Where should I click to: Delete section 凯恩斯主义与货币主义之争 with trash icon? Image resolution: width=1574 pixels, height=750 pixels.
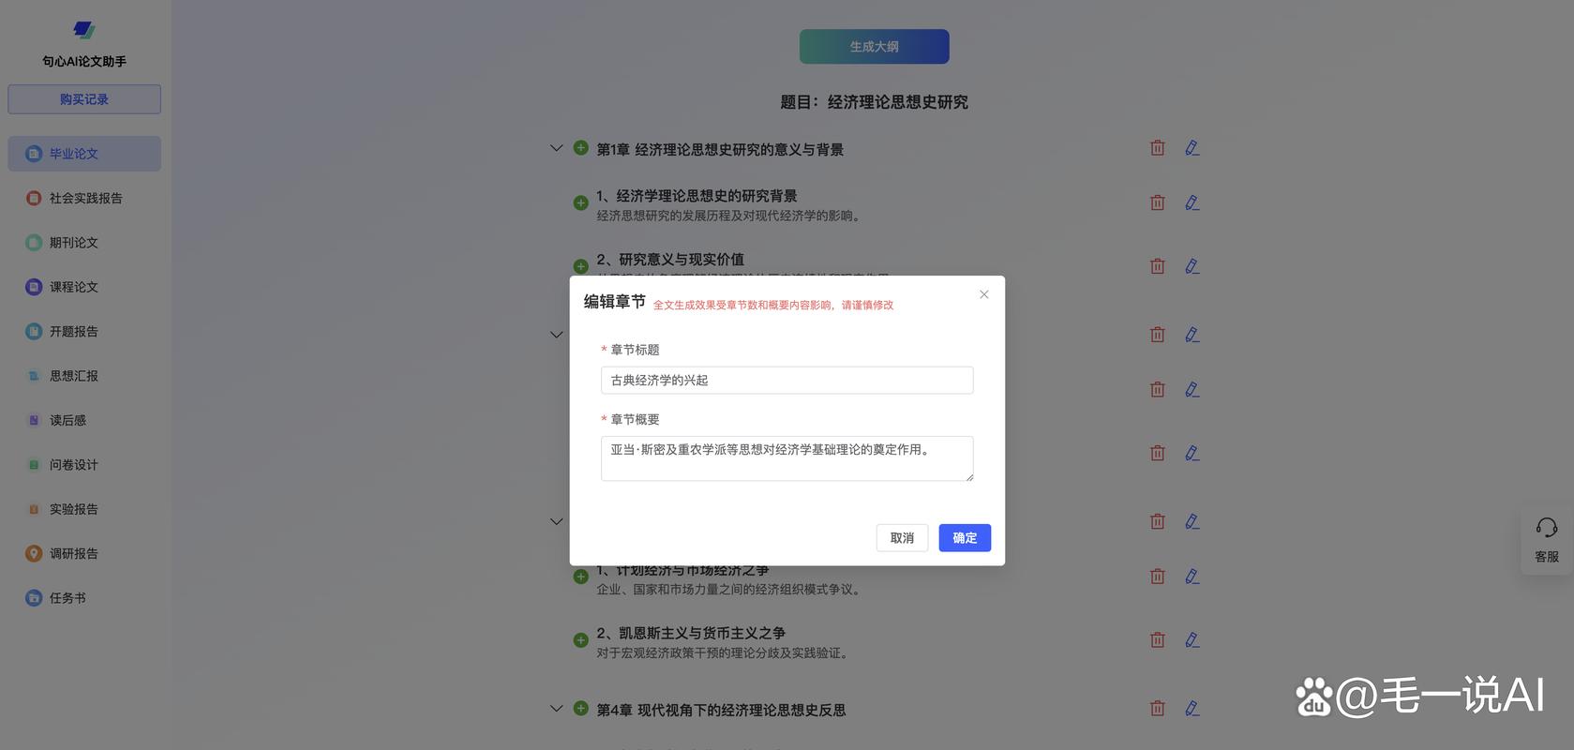pyautogui.click(x=1158, y=640)
